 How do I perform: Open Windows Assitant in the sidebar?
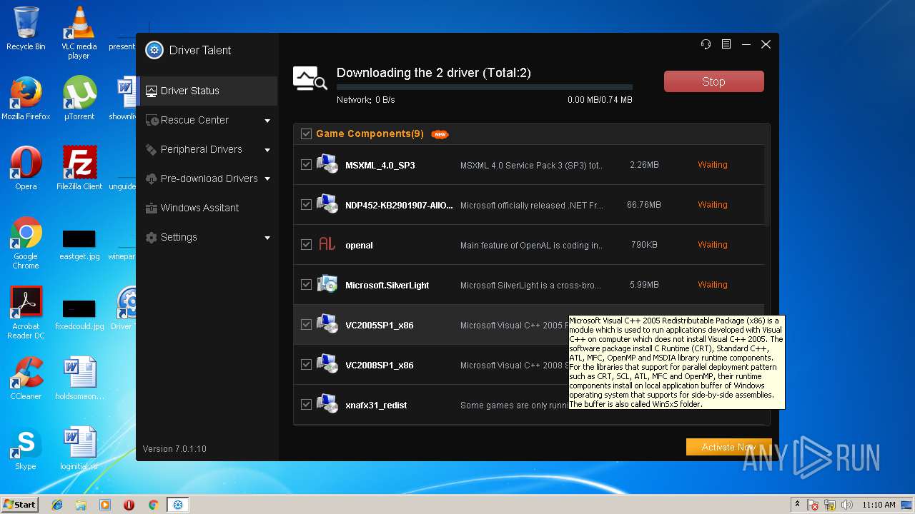coord(207,208)
